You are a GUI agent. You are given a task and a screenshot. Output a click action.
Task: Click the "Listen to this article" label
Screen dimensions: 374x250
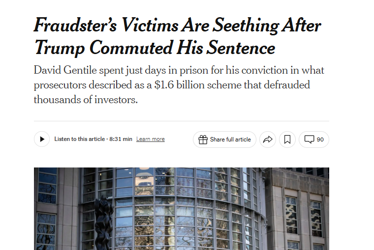pos(79,139)
